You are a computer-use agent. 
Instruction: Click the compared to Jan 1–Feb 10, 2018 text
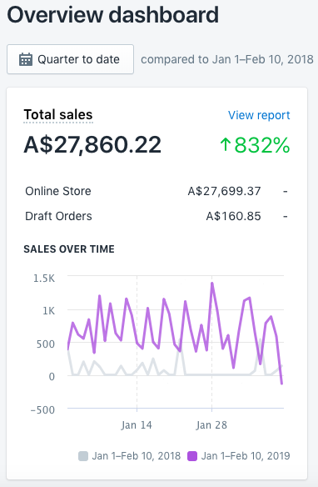227,59
